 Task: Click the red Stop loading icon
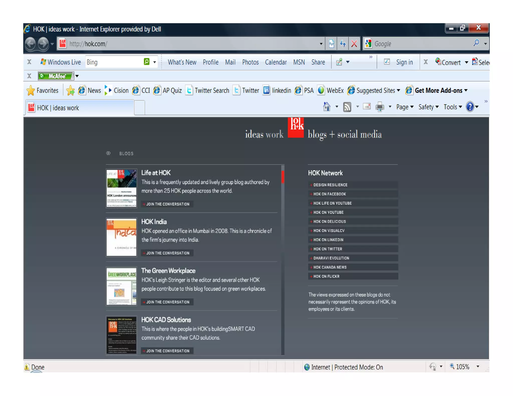coord(354,44)
